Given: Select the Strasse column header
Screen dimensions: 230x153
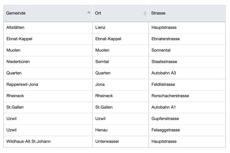Looking at the screenshot, I should coord(187,13).
